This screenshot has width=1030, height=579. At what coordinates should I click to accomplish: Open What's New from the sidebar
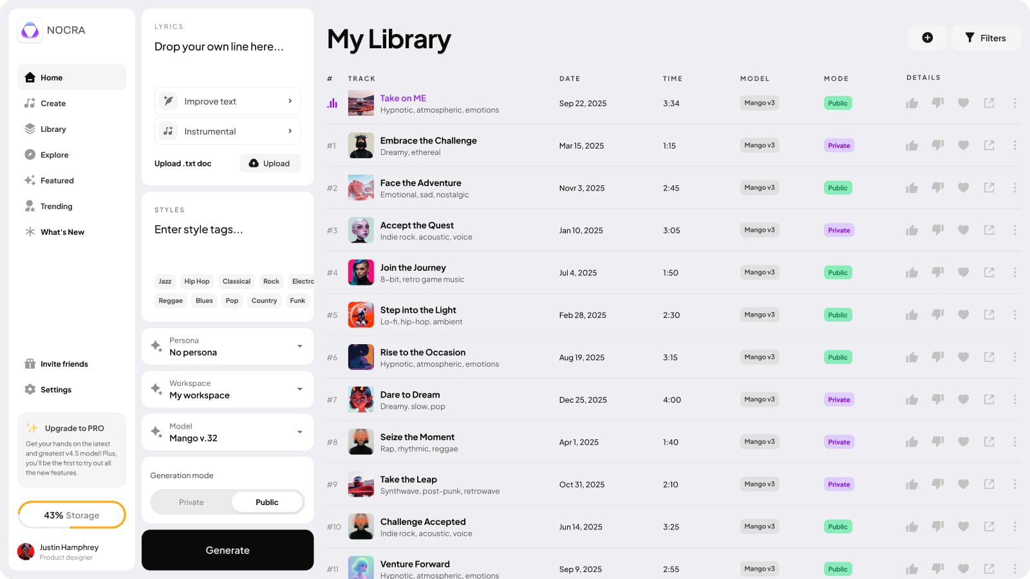pos(30,232)
